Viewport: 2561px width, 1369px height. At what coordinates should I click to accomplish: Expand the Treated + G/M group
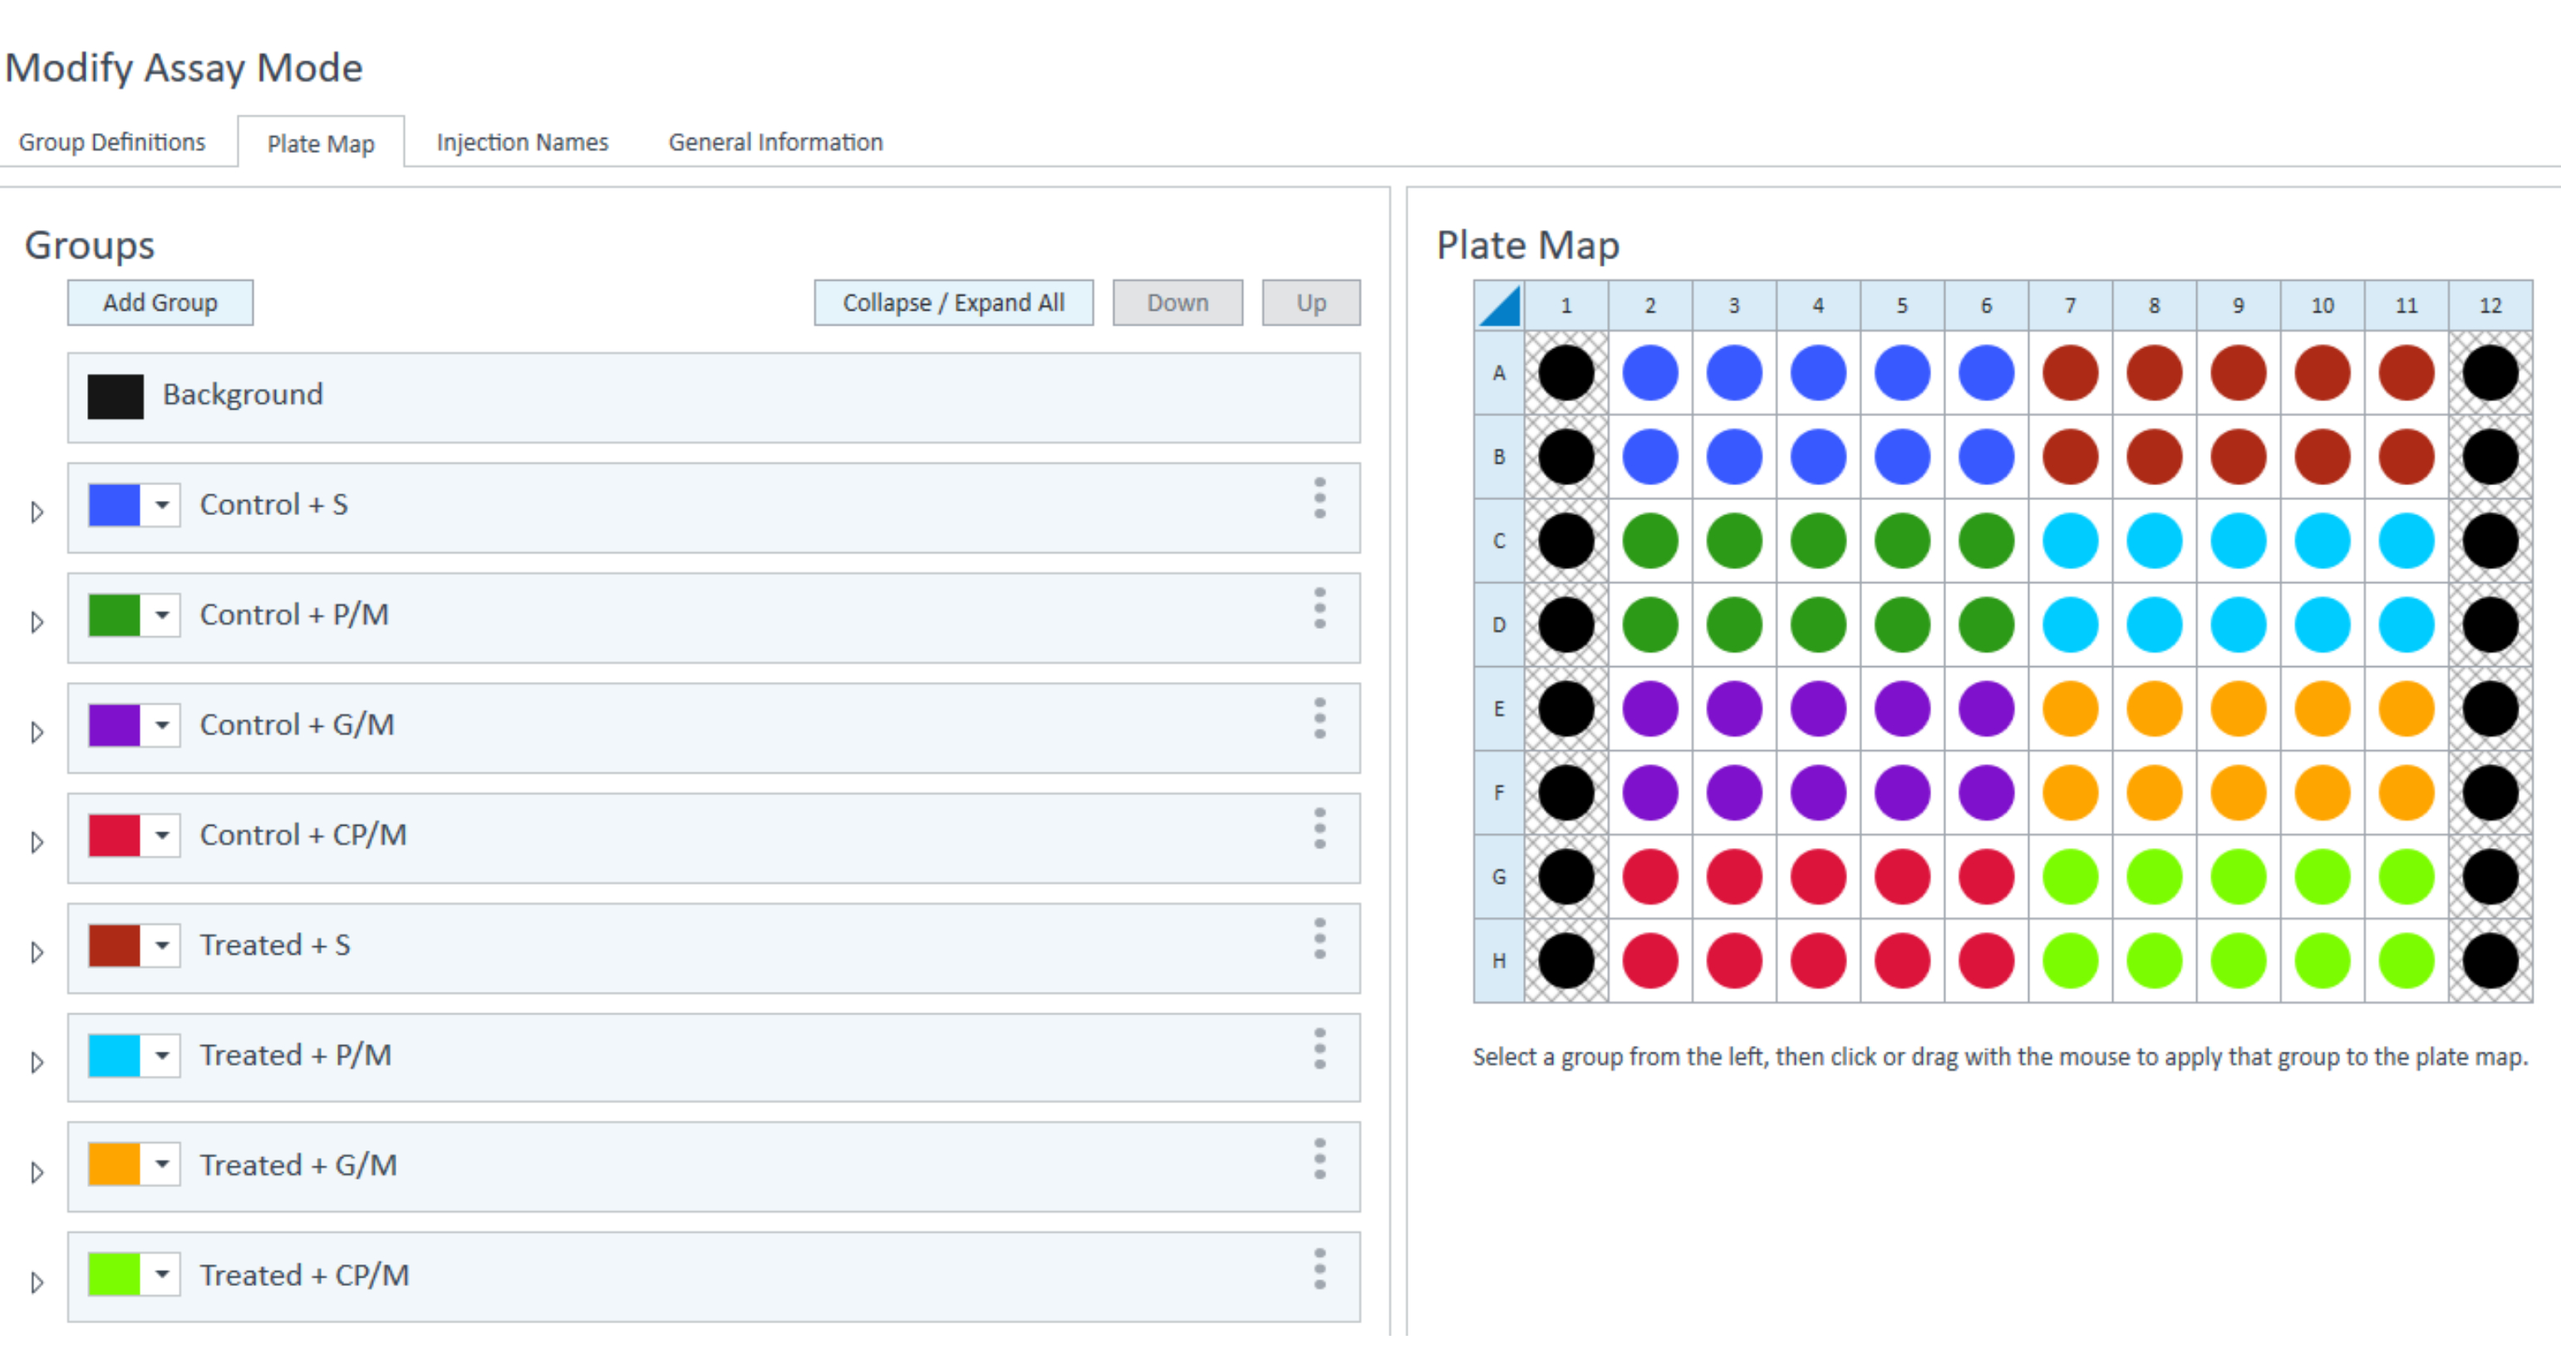(37, 1172)
